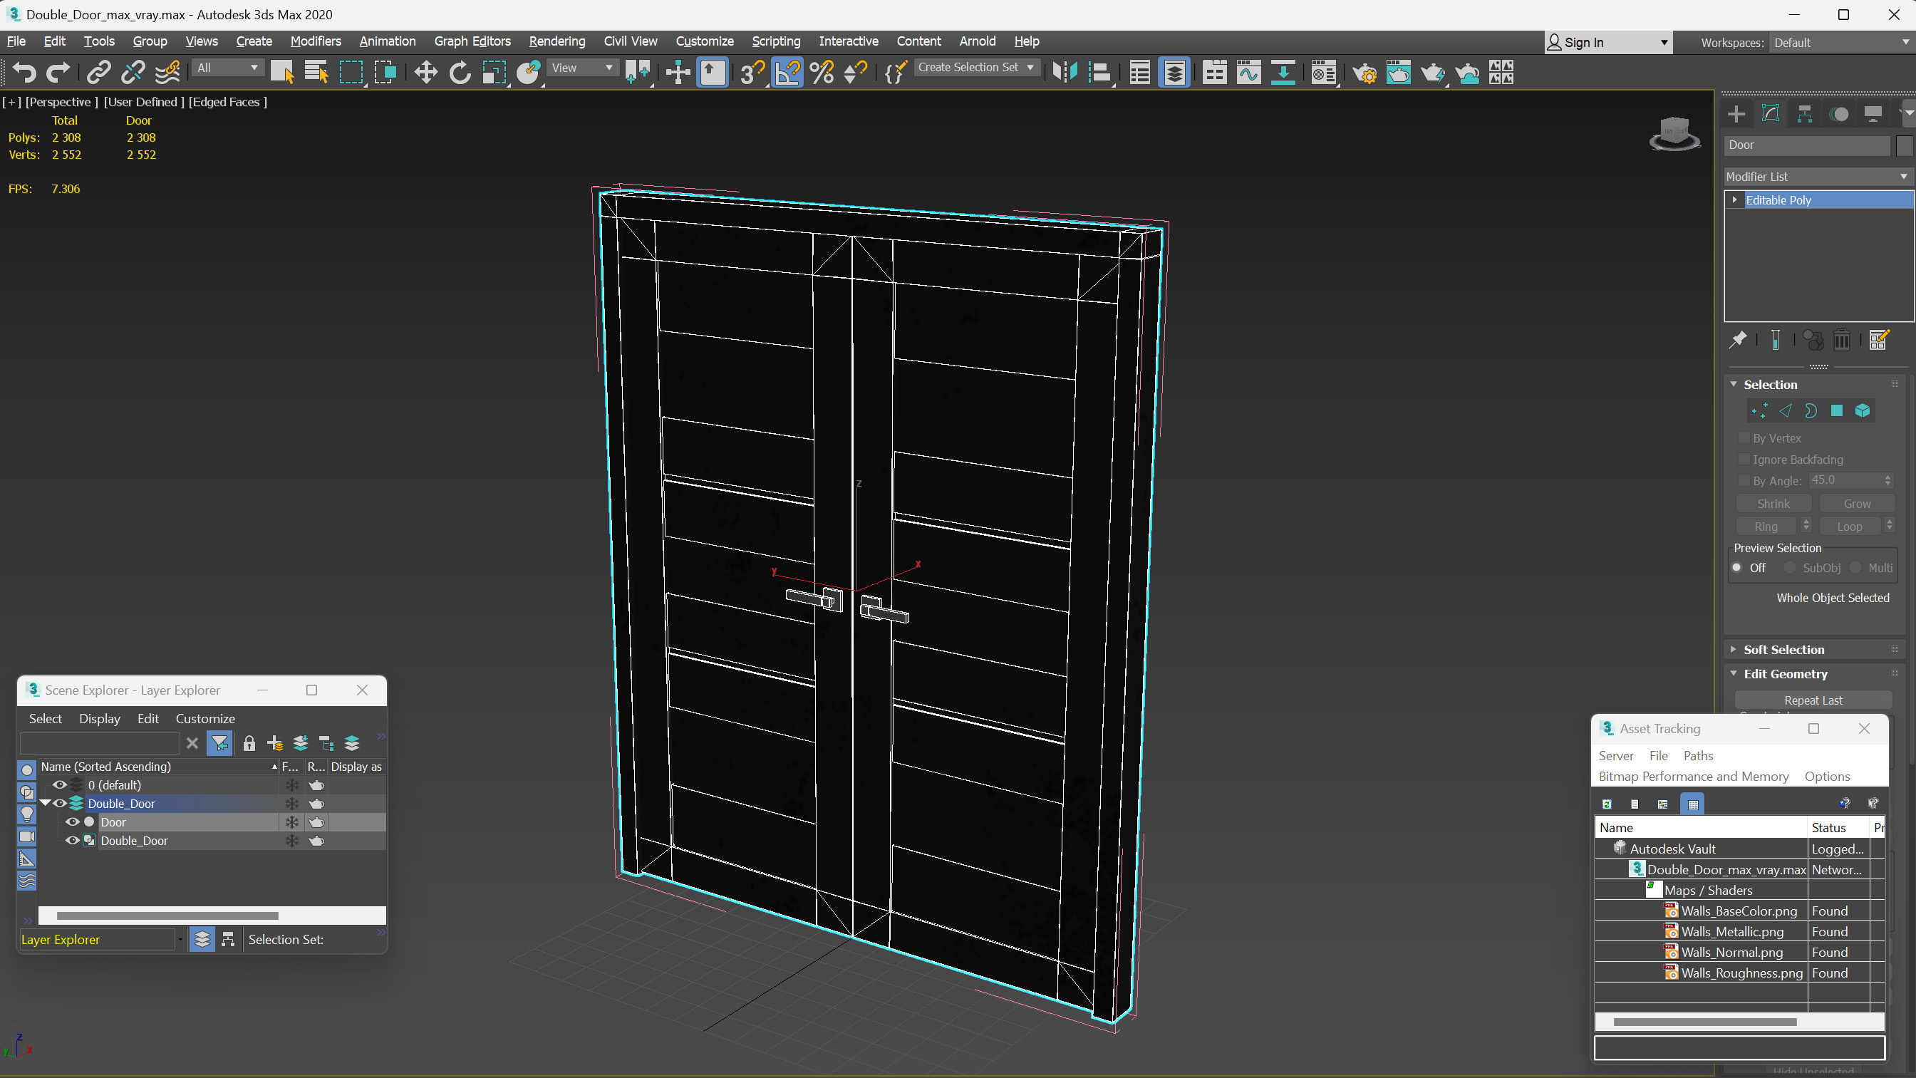Click the Pin Stack icon

pyautogui.click(x=1737, y=340)
